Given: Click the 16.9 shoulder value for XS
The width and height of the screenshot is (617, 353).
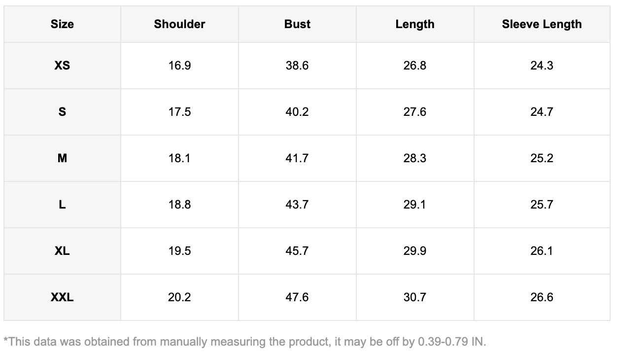Looking at the screenshot, I should [179, 66].
